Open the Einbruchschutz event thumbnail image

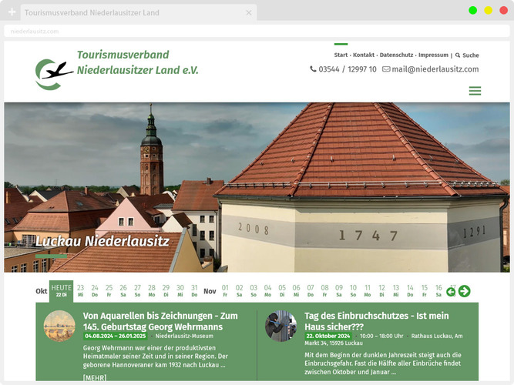[x=281, y=326]
